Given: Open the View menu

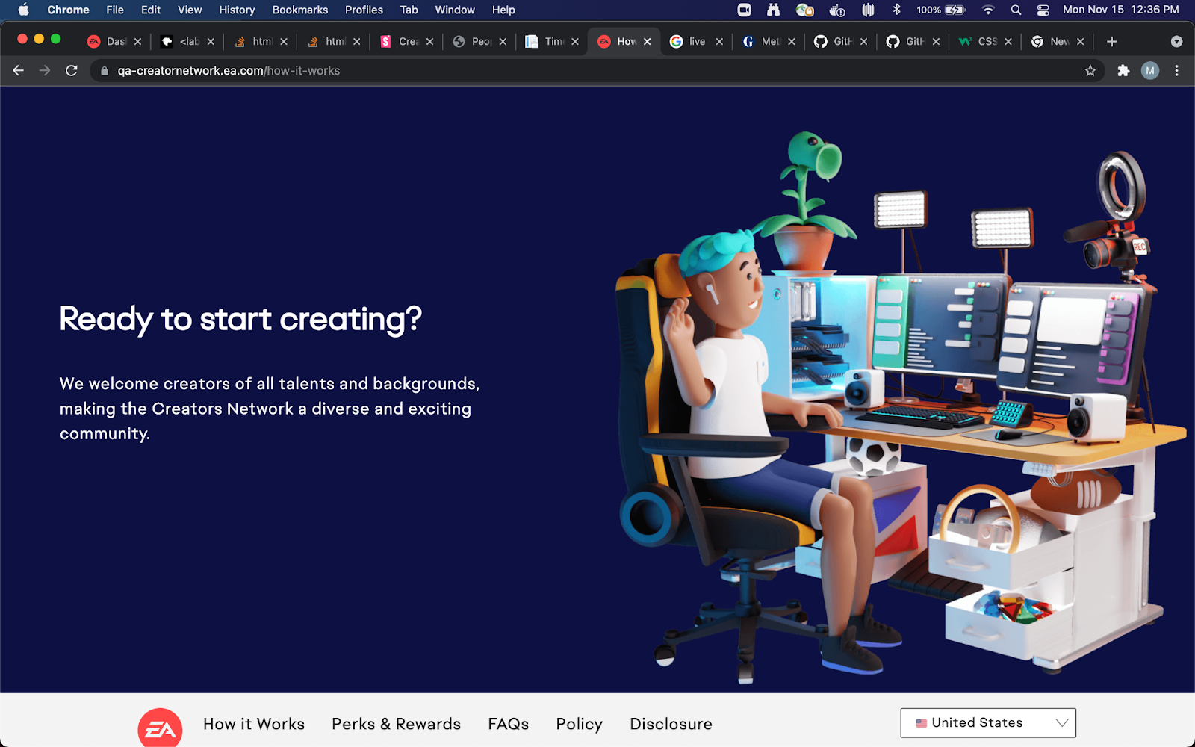Looking at the screenshot, I should pos(190,10).
